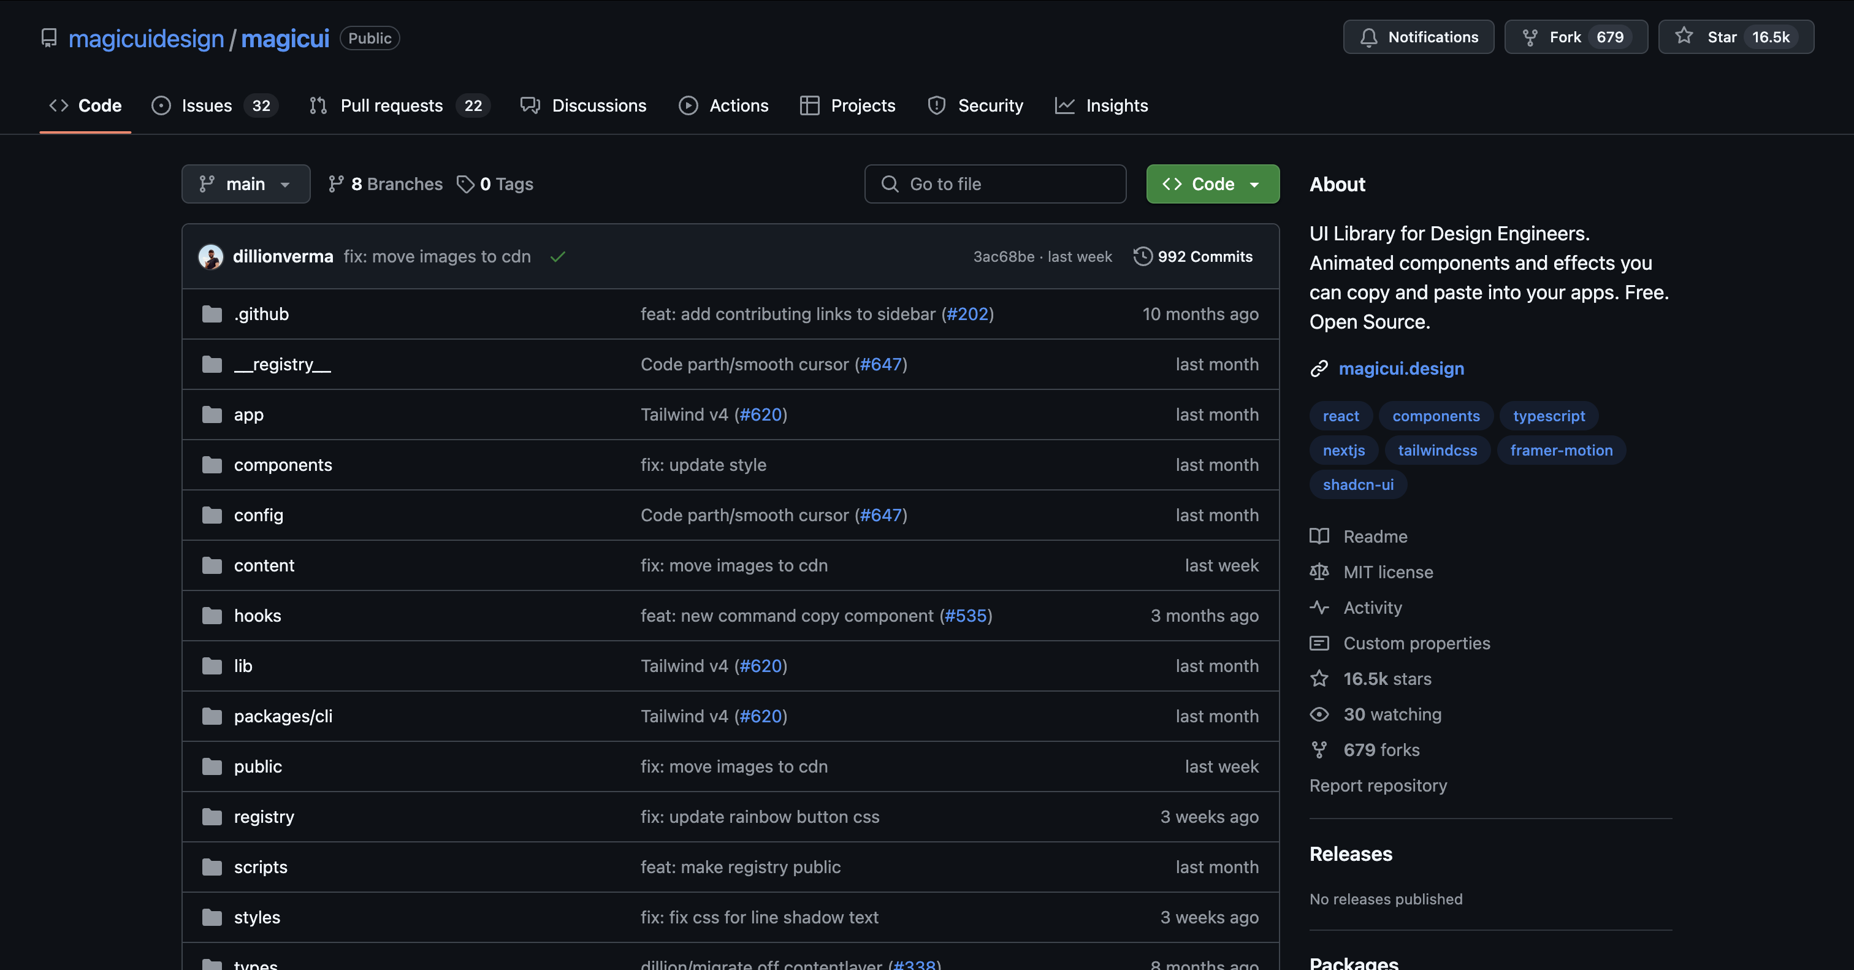Open commit hash 3ac68be
Image resolution: width=1854 pixels, height=970 pixels.
(1003, 257)
